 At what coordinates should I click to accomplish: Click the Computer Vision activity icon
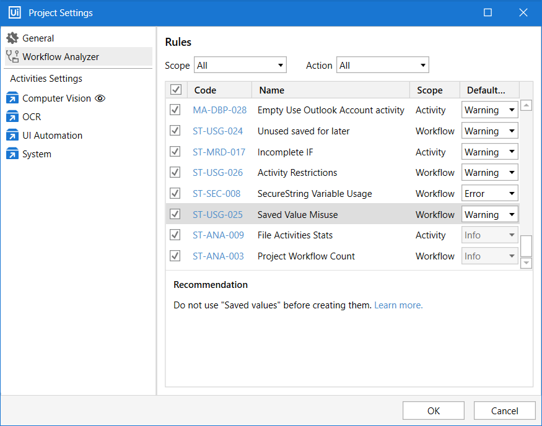tap(12, 98)
